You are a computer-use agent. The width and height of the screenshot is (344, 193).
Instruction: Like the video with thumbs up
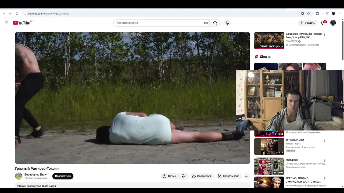(x=169, y=176)
